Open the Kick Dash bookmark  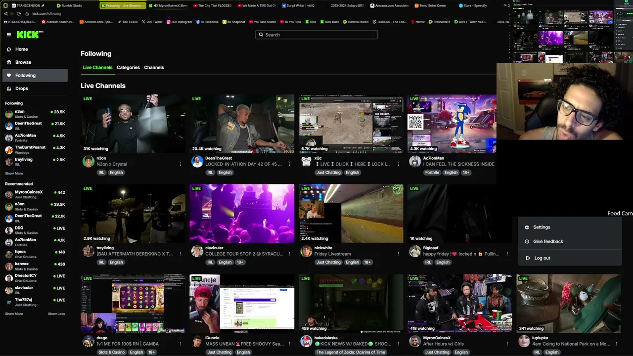coord(329,22)
